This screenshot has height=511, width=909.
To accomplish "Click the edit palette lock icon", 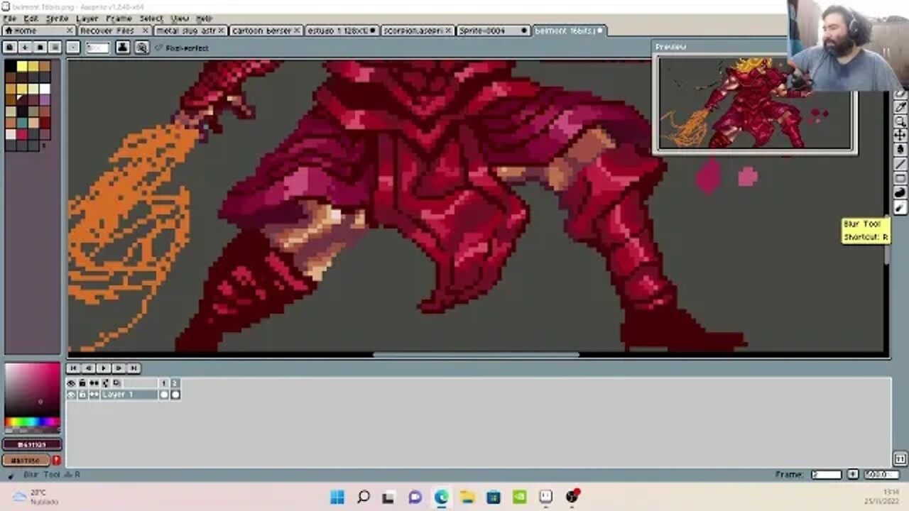I will 10,48.
